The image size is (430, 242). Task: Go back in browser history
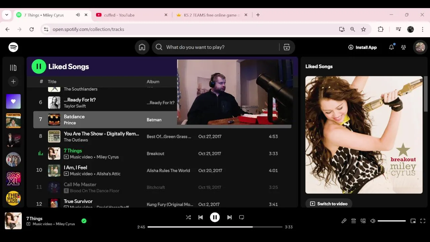[7, 29]
